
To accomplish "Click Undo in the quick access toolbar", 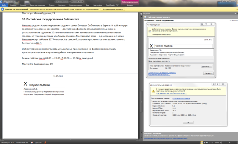I will coord(8,1).
